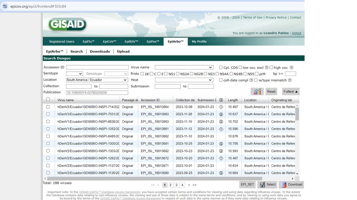
Task: Click the Select button
Action: tap(267, 185)
